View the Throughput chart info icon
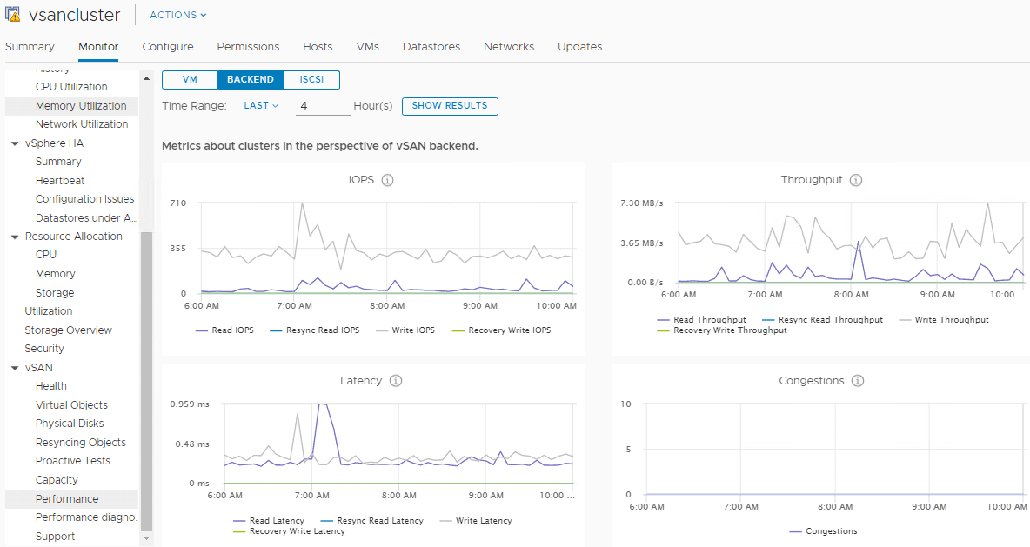This screenshot has width=1030, height=547. point(855,180)
